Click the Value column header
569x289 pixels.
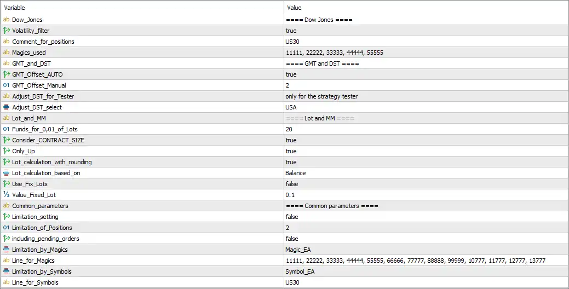426,8
